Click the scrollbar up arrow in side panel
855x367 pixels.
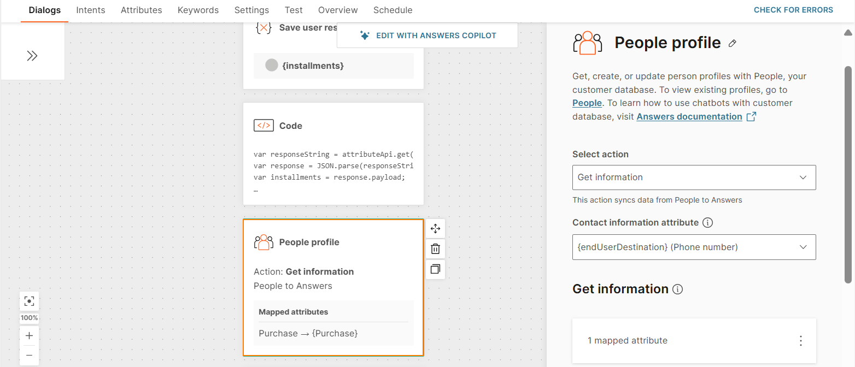click(x=848, y=33)
